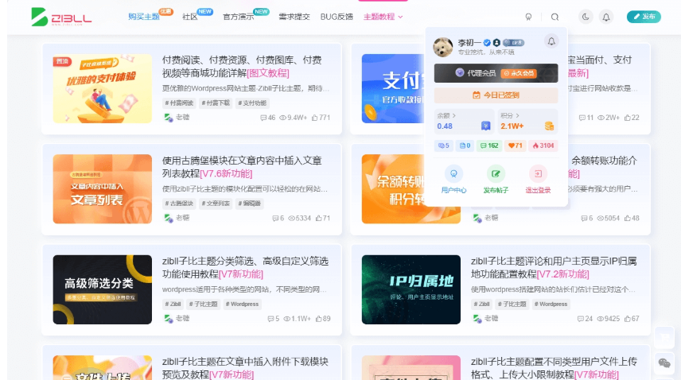681x380 pixels.
Task: Open the BUG反馈 page
Action: click(x=337, y=17)
